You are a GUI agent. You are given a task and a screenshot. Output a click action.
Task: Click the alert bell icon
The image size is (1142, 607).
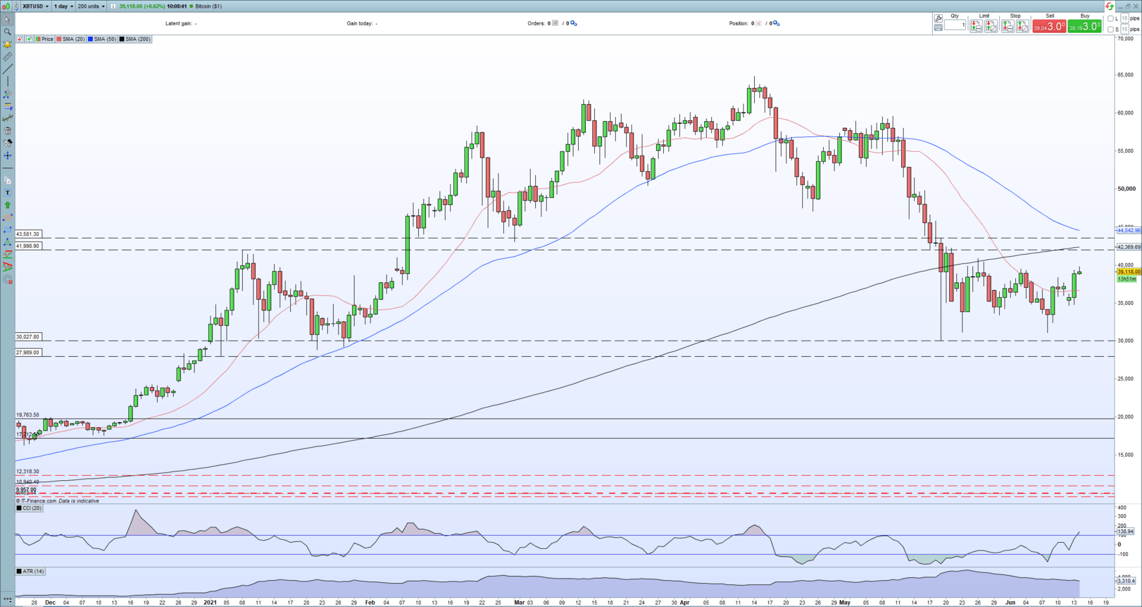7,45
